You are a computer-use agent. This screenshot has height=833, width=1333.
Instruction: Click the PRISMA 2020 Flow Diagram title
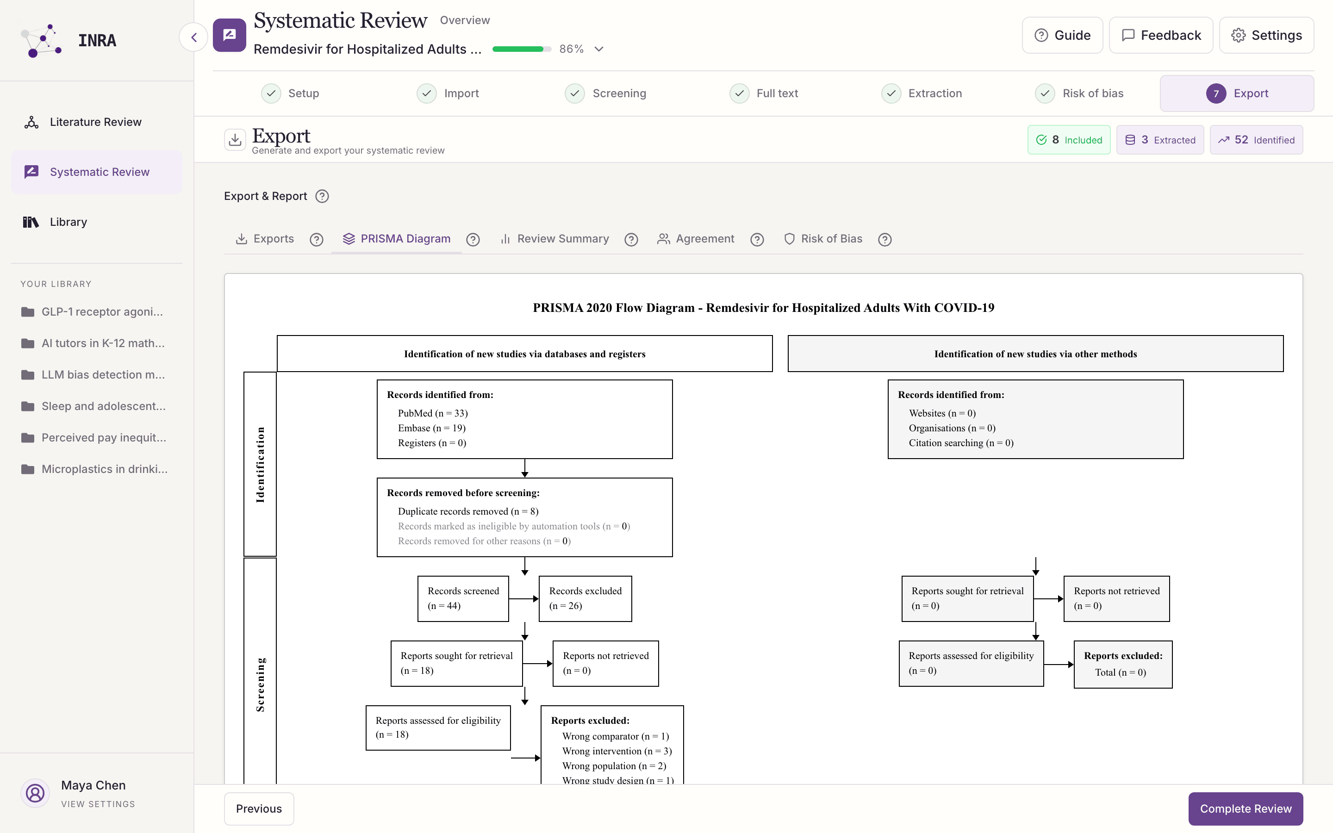[x=763, y=307]
